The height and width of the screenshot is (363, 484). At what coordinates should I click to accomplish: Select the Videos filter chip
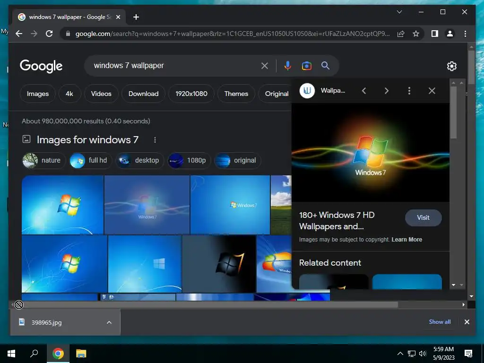point(101,94)
